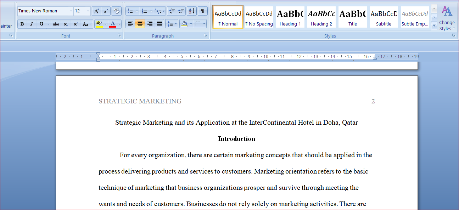Image resolution: width=459 pixels, height=210 pixels.
Task: Expand the font color arrow
Action: pyautogui.click(x=119, y=24)
